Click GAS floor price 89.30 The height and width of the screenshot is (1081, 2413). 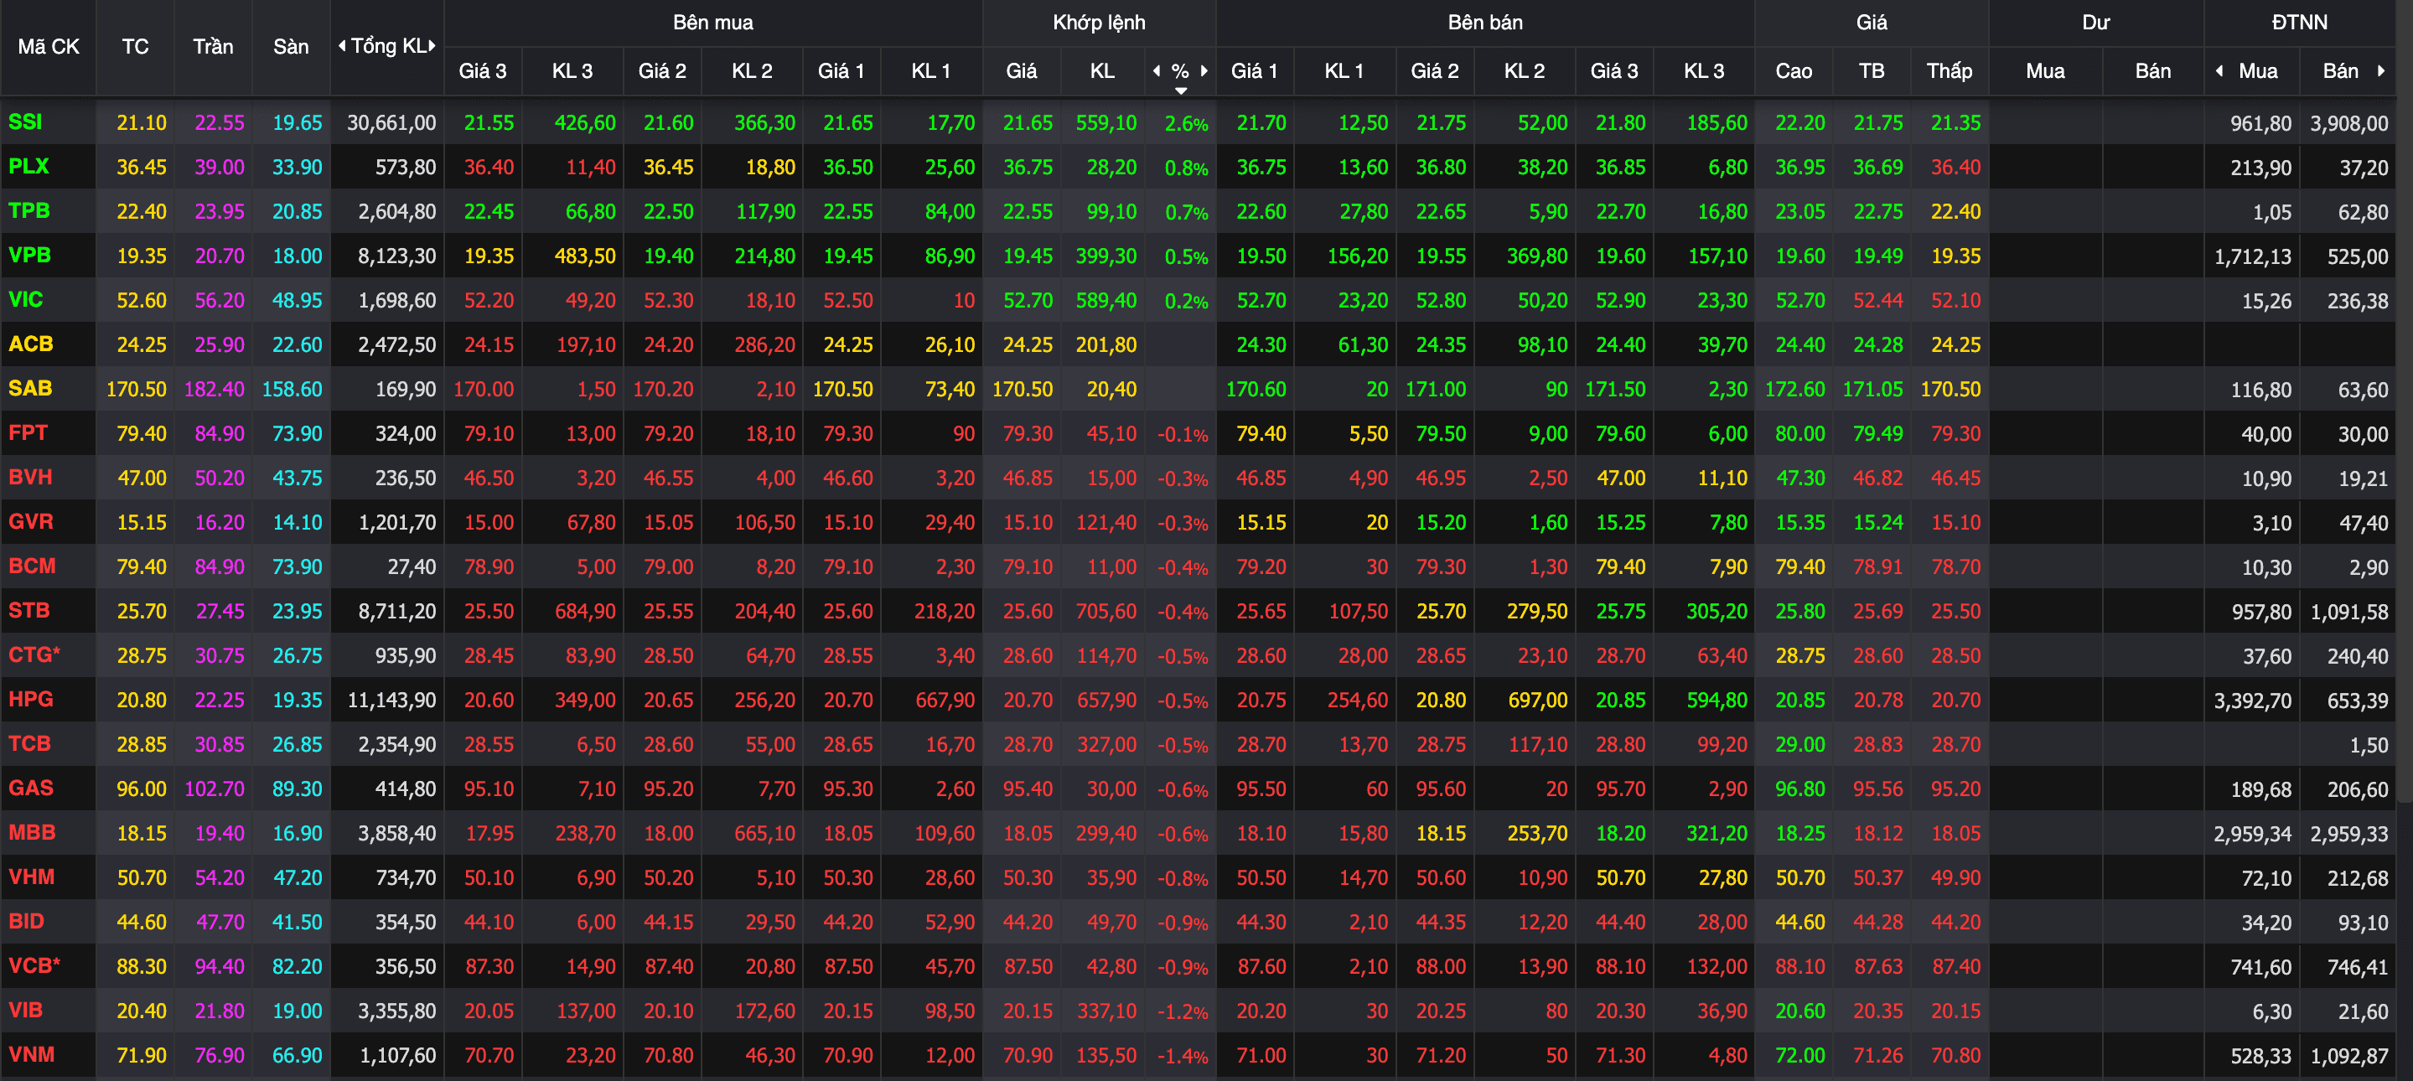tap(297, 789)
